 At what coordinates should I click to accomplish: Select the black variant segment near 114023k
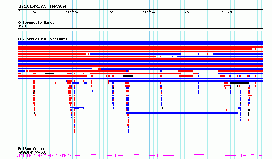(50, 74)
